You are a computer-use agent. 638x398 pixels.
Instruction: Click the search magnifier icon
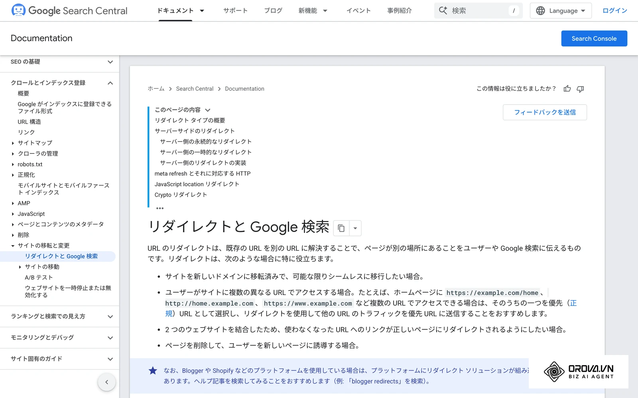click(x=443, y=10)
